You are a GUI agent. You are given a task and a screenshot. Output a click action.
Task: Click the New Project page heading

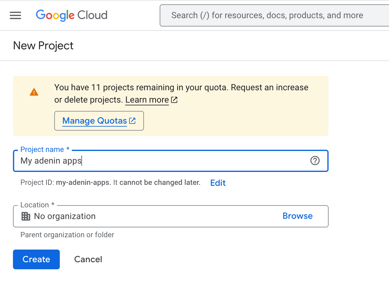tap(43, 46)
